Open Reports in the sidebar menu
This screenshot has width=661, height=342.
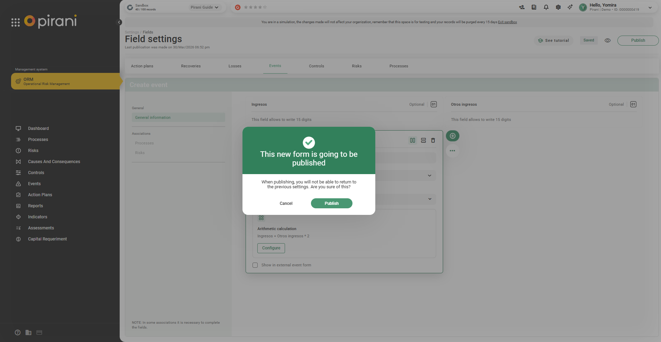[35, 206]
